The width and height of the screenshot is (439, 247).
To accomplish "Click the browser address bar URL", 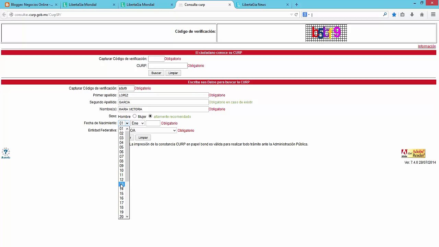I will coord(38,15).
